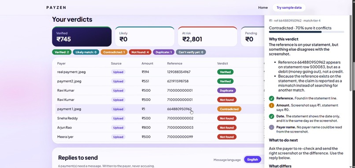
Task: Click the grey dot icon beside Payer name
Action: (x=271, y=127)
